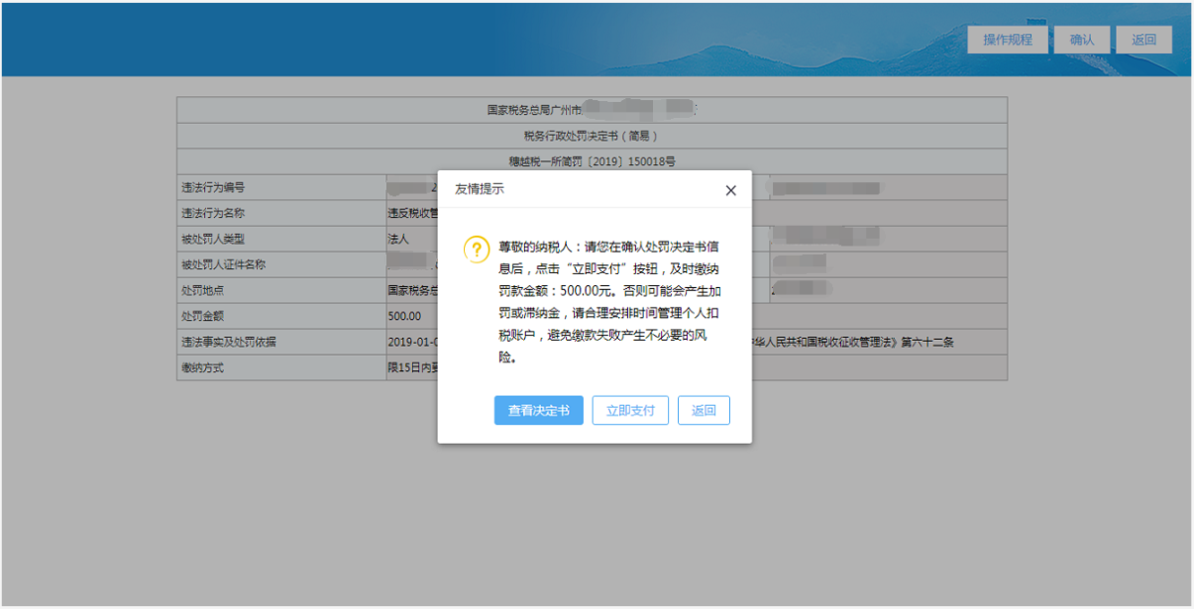The width and height of the screenshot is (1194, 609).
Task: Close the 友情提示 dialog with the X
Action: click(730, 190)
